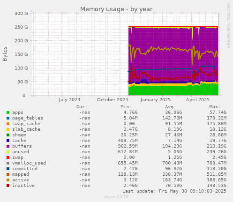This screenshot has height=202, width=233.
Task: Click the dark blue cache legend swatch
Action: click(8, 141)
